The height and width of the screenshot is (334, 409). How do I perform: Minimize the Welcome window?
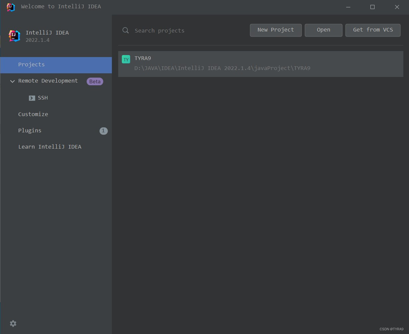(348, 7)
